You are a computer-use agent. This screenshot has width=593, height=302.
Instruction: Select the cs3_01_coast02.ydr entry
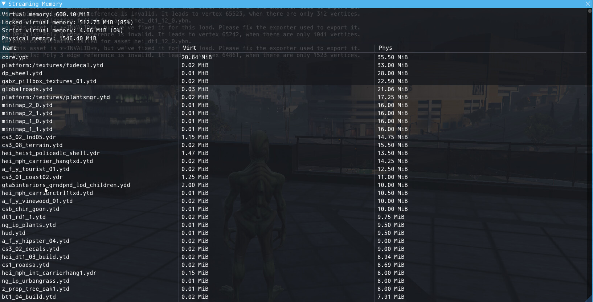pos(32,177)
